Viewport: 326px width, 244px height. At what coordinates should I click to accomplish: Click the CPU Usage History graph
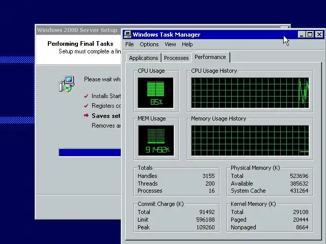point(250,93)
